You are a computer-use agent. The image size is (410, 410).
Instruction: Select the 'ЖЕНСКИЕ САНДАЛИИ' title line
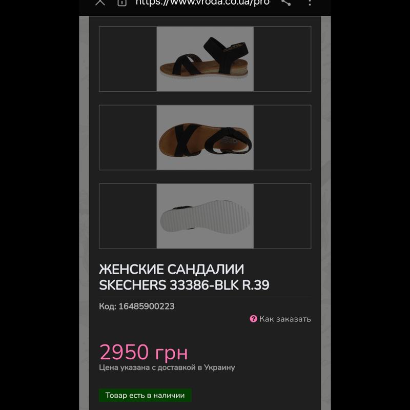click(x=172, y=270)
